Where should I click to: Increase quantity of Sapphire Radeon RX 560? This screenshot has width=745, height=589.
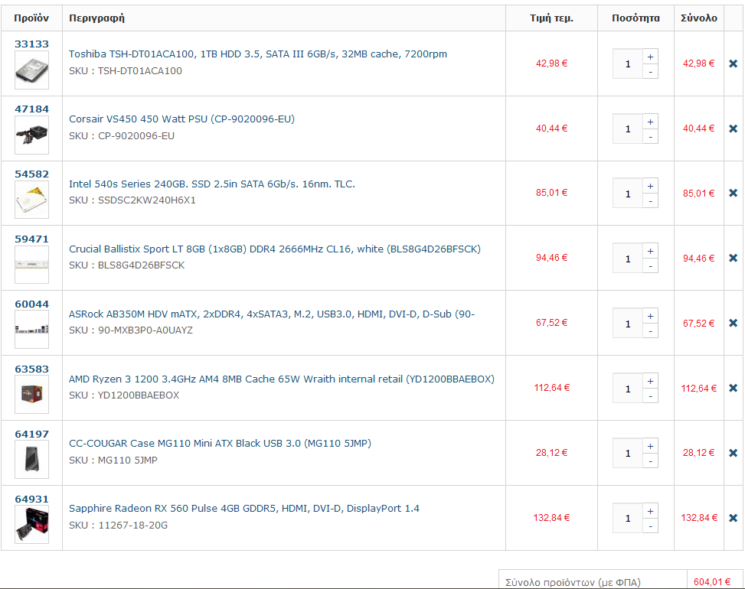click(x=651, y=512)
